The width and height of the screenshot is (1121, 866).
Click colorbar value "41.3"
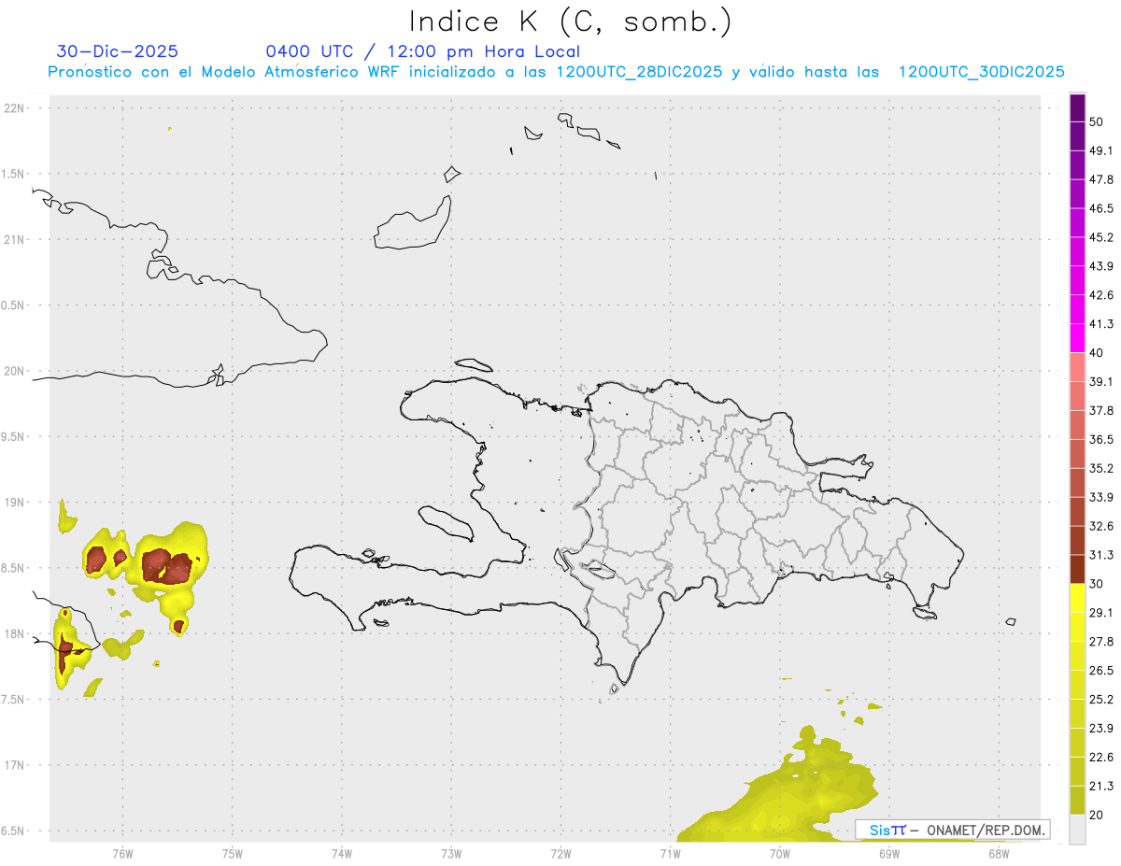point(1101,324)
